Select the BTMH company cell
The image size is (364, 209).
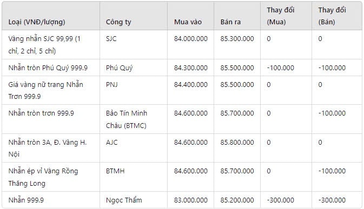115,171
